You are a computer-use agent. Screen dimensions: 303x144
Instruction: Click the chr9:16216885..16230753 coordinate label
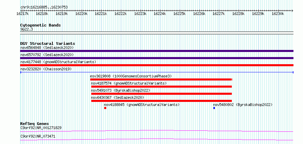click(44, 7)
